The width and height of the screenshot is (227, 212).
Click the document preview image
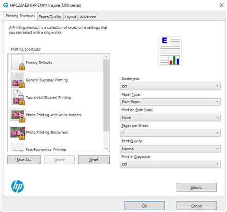(170, 51)
